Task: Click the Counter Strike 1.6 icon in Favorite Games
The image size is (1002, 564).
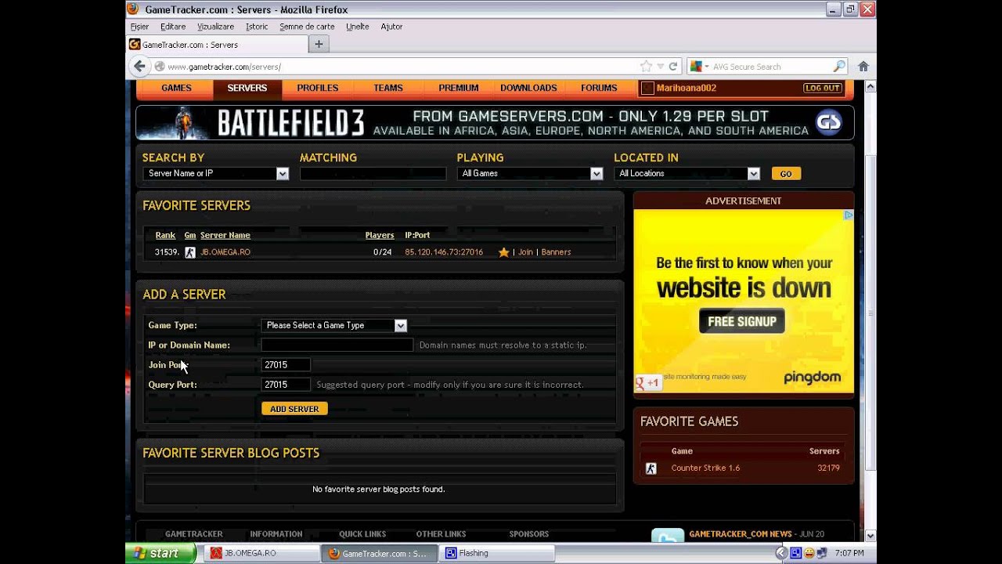Action: coord(651,468)
